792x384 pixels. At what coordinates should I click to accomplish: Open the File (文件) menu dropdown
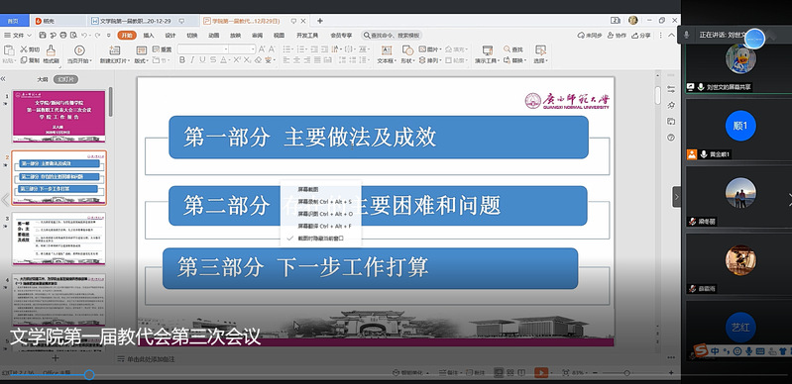[18, 36]
